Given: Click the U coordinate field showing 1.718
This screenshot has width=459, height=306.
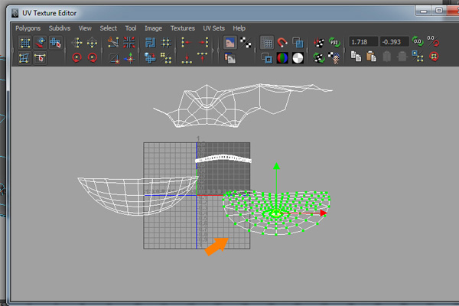Looking at the screenshot, I should click(x=362, y=42).
